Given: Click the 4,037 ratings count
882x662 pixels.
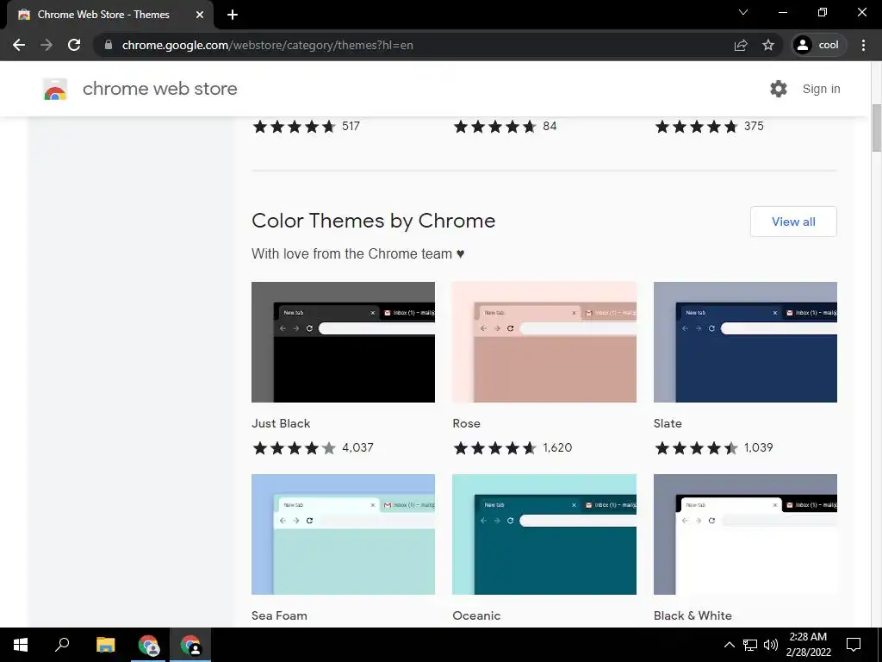Looking at the screenshot, I should pyautogui.click(x=357, y=447).
